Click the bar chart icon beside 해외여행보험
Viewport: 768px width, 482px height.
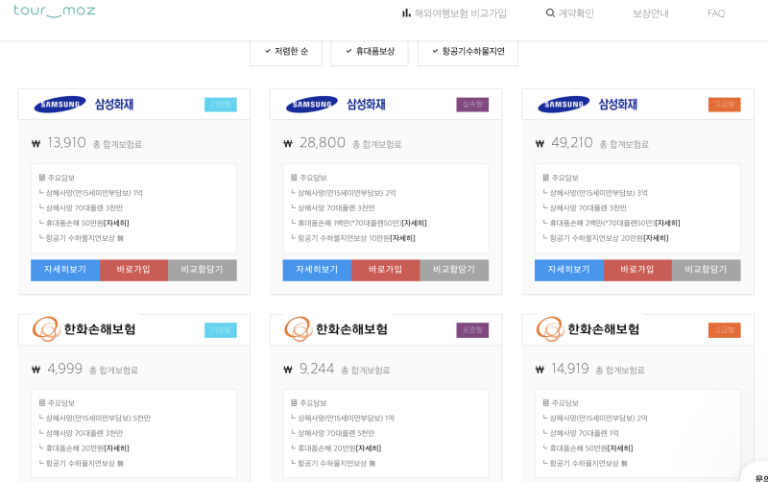point(406,13)
